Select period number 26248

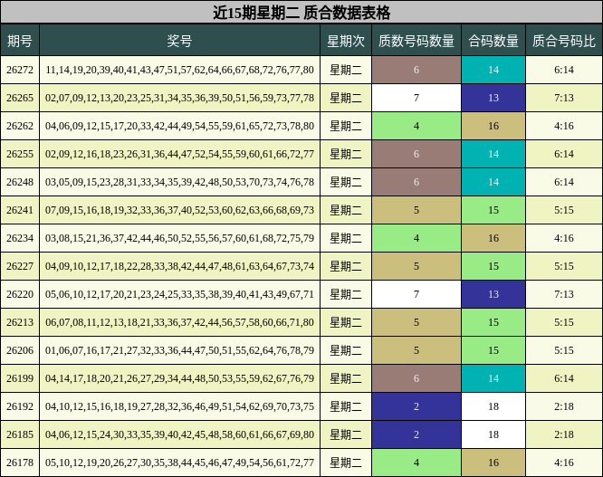20,182
